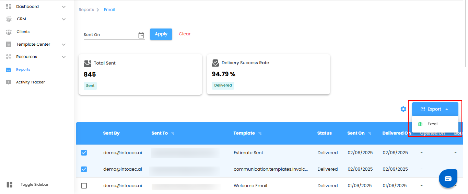Viewport: 468px width, 194px height.
Task: Click the Status column header
Action: click(325, 133)
